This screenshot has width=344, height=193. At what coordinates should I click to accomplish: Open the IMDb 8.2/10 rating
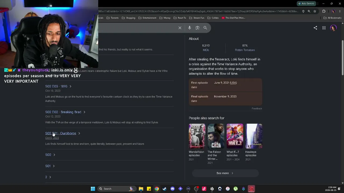(x=206, y=48)
